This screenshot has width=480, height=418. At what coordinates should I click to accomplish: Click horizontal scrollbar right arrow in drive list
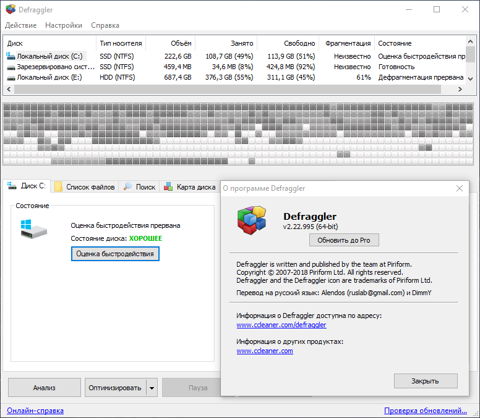[460, 90]
